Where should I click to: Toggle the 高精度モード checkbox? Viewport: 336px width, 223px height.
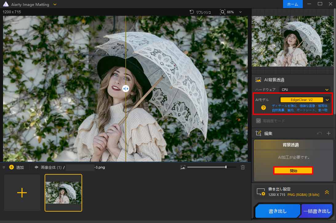(x=258, y=121)
